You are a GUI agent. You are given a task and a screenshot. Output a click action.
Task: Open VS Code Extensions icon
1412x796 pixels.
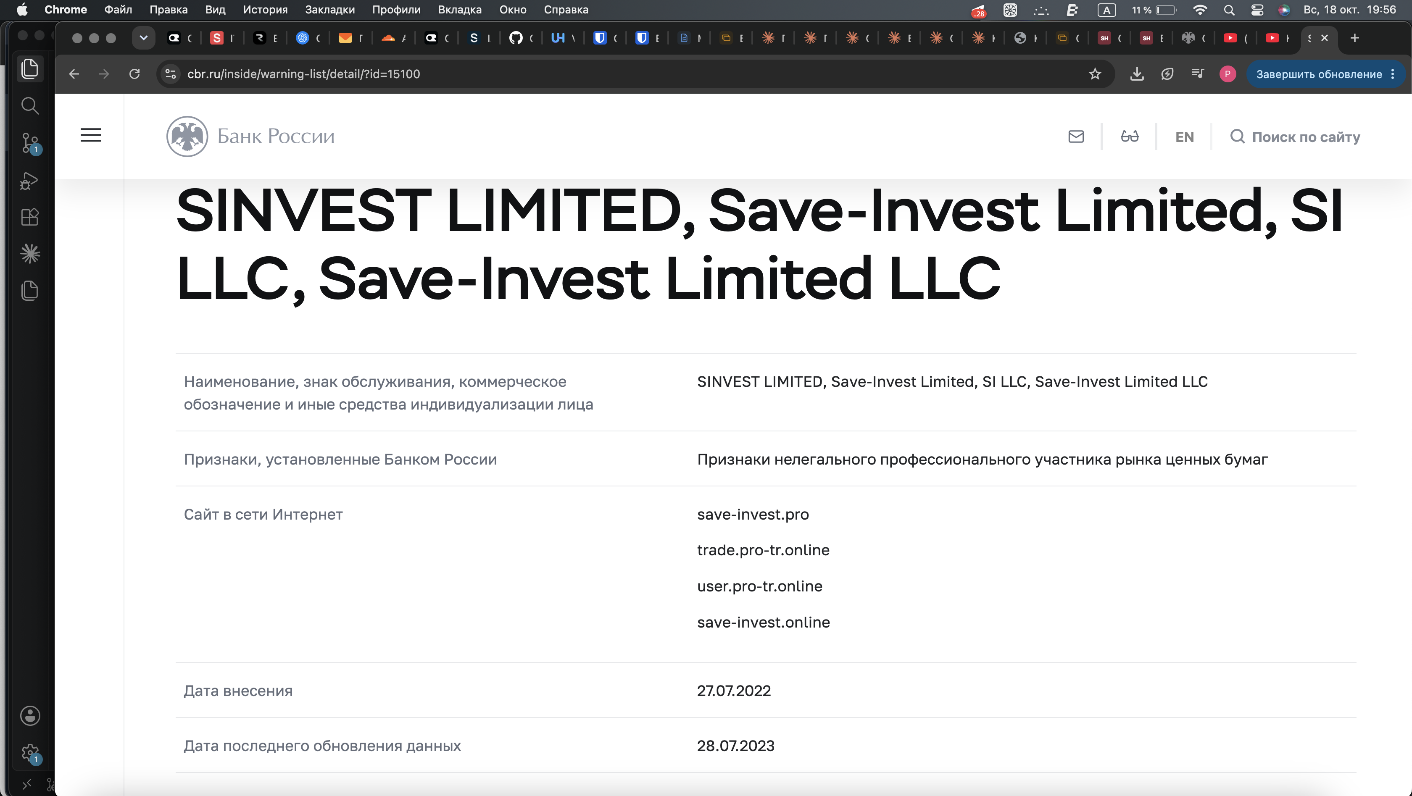tap(29, 217)
